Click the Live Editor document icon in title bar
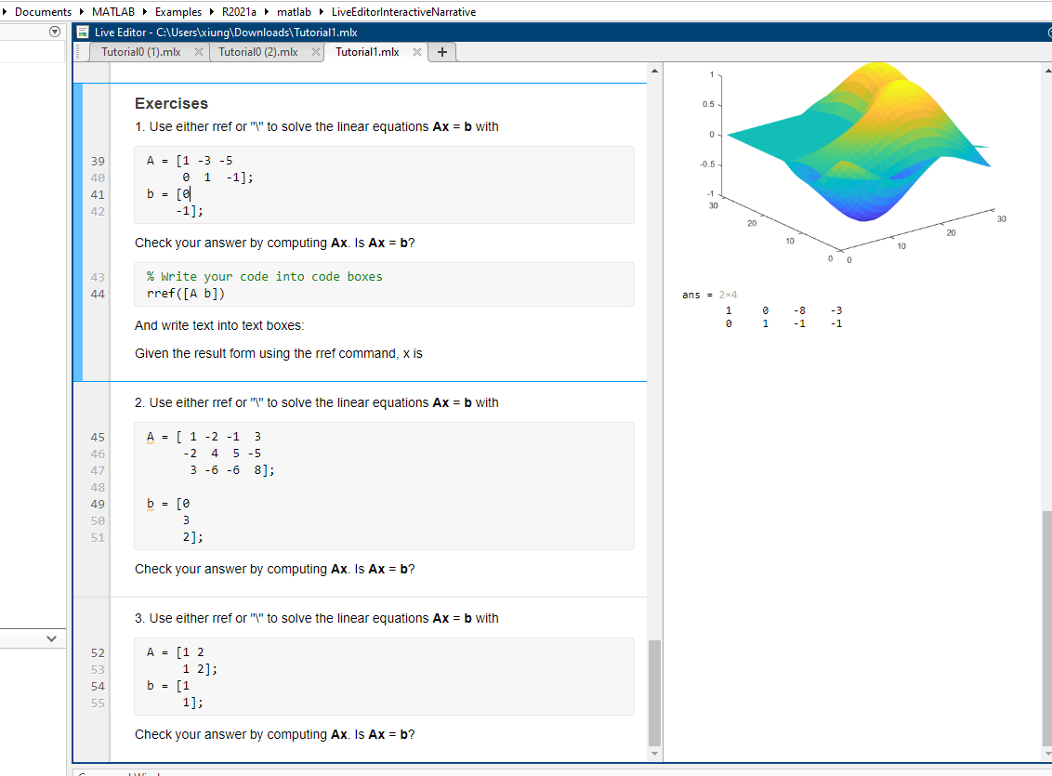 (82, 31)
